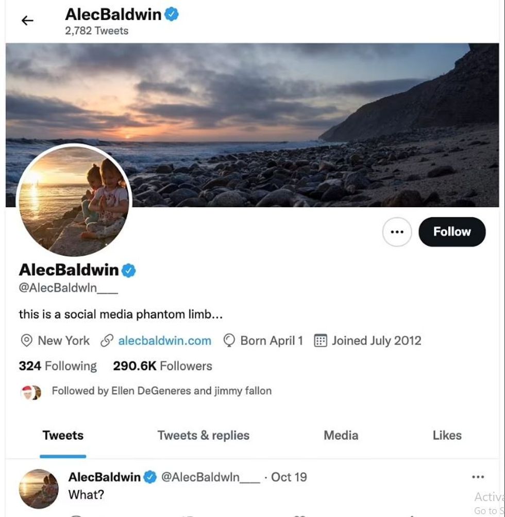Image resolution: width=505 pixels, height=517 pixels.
Task: Open the three-dot more options button beside Follow
Action: point(397,232)
